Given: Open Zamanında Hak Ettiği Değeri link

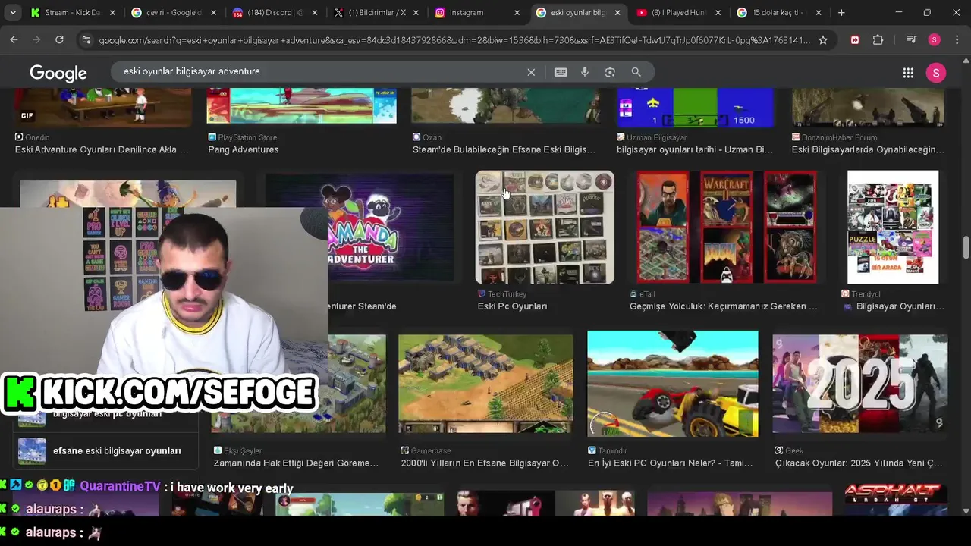Looking at the screenshot, I should pos(296,463).
